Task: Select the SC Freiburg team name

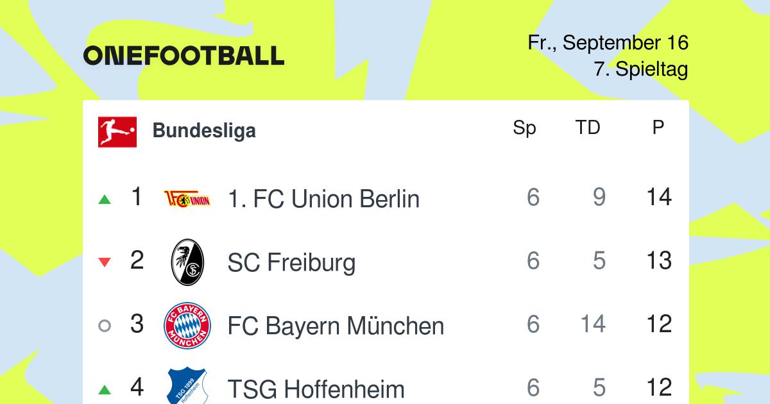Action: coord(291,262)
